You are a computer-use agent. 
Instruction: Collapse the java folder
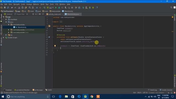pos(6,22)
